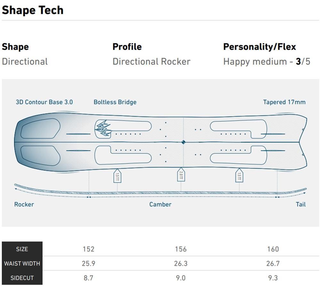The height and width of the screenshot is (294, 320).
Task: Click the Happy medium 3/5 flex rating
Action: [x=267, y=62]
